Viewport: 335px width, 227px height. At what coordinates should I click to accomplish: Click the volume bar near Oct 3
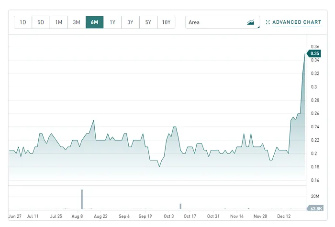point(180,206)
